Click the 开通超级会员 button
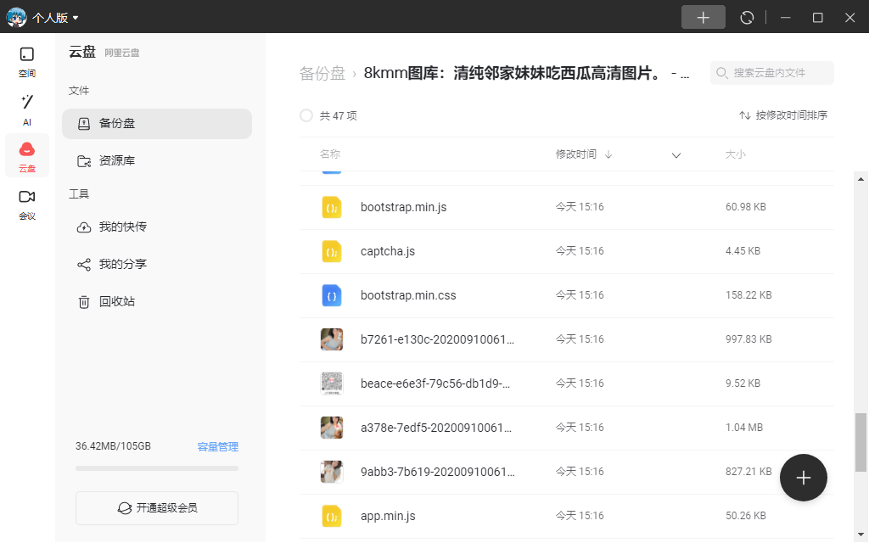 [x=157, y=508]
